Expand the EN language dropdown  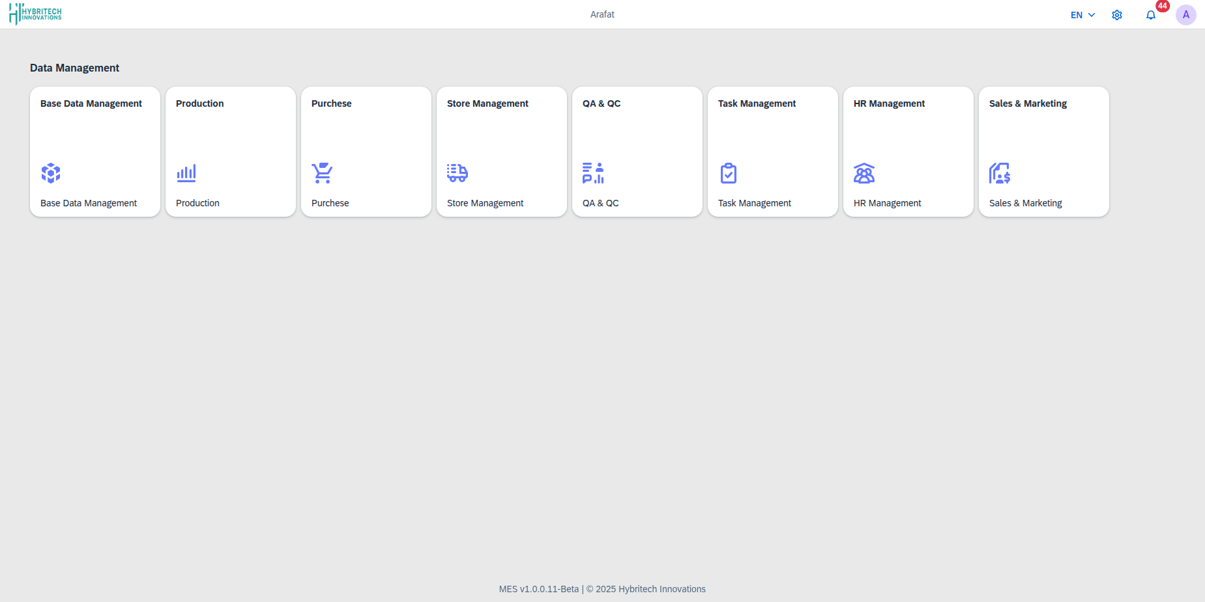pos(1077,15)
